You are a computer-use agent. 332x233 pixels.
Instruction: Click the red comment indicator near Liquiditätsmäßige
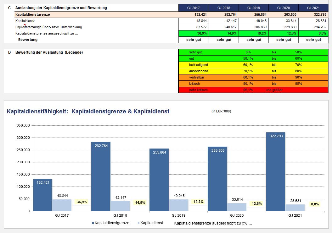(x=25, y=25)
